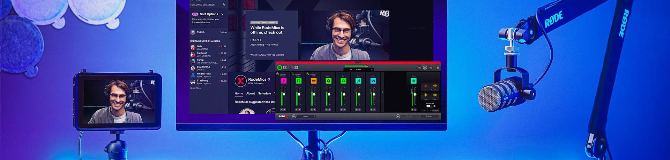Select the Music channel note icon
The height and width of the screenshot is (160, 670).
point(358,81)
